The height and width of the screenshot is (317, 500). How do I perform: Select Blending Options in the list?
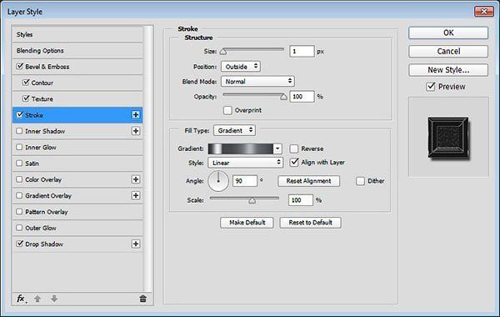(77, 50)
